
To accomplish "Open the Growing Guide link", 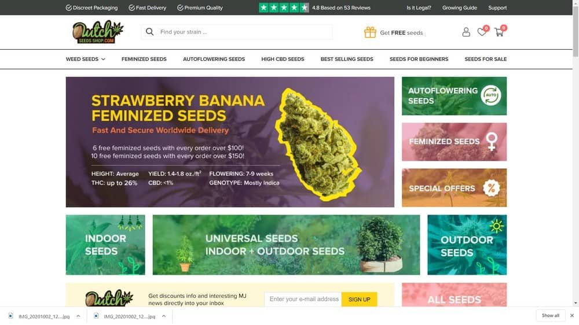I will point(459,8).
